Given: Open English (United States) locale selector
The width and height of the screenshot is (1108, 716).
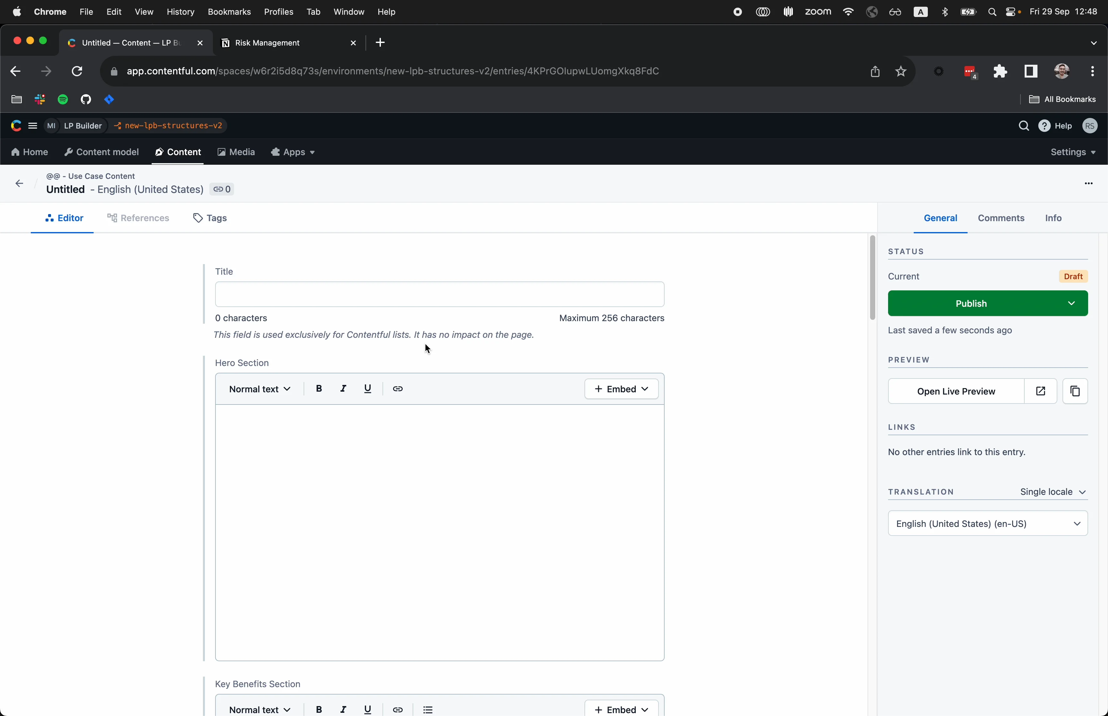Looking at the screenshot, I should point(987,523).
